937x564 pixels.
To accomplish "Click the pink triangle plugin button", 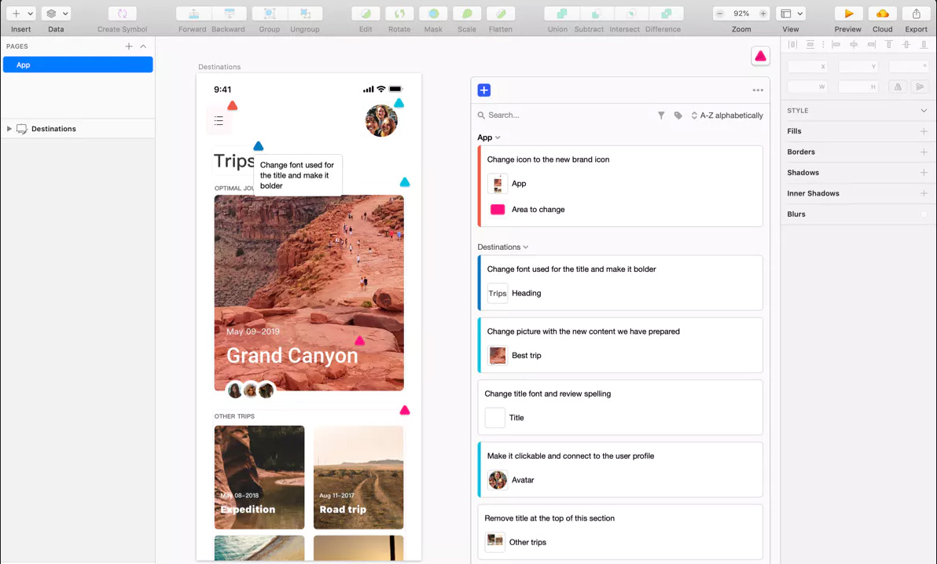I will (x=760, y=56).
